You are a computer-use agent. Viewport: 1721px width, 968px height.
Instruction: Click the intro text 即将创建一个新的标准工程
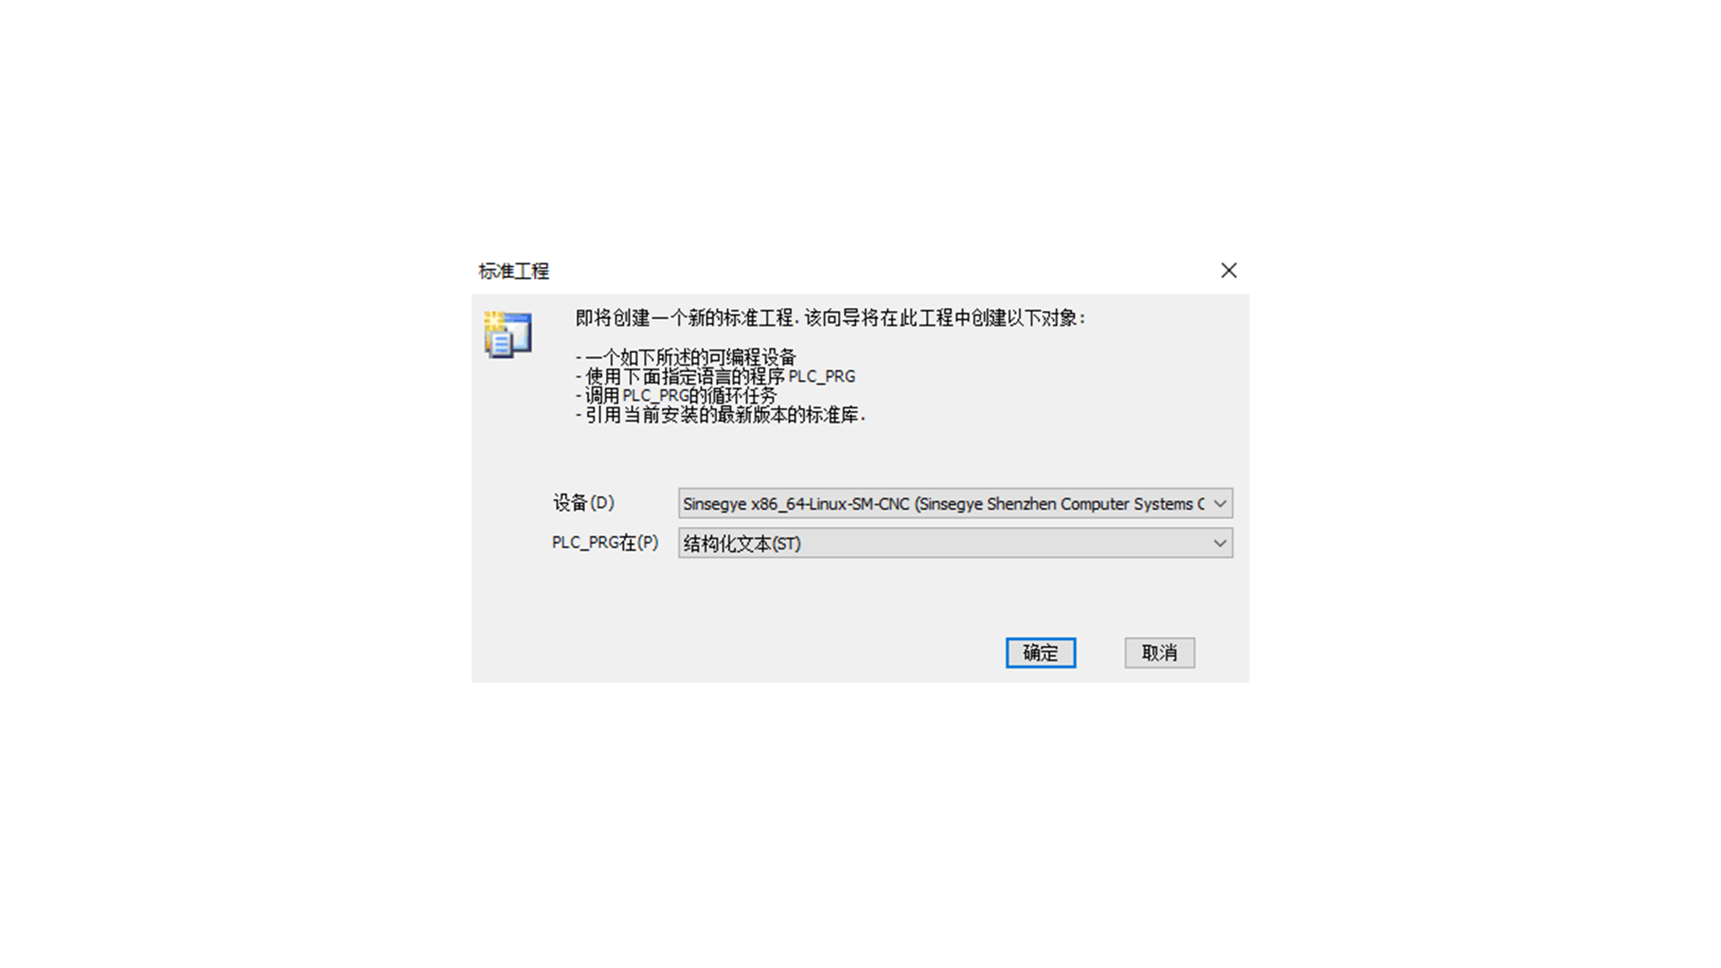pos(685,318)
